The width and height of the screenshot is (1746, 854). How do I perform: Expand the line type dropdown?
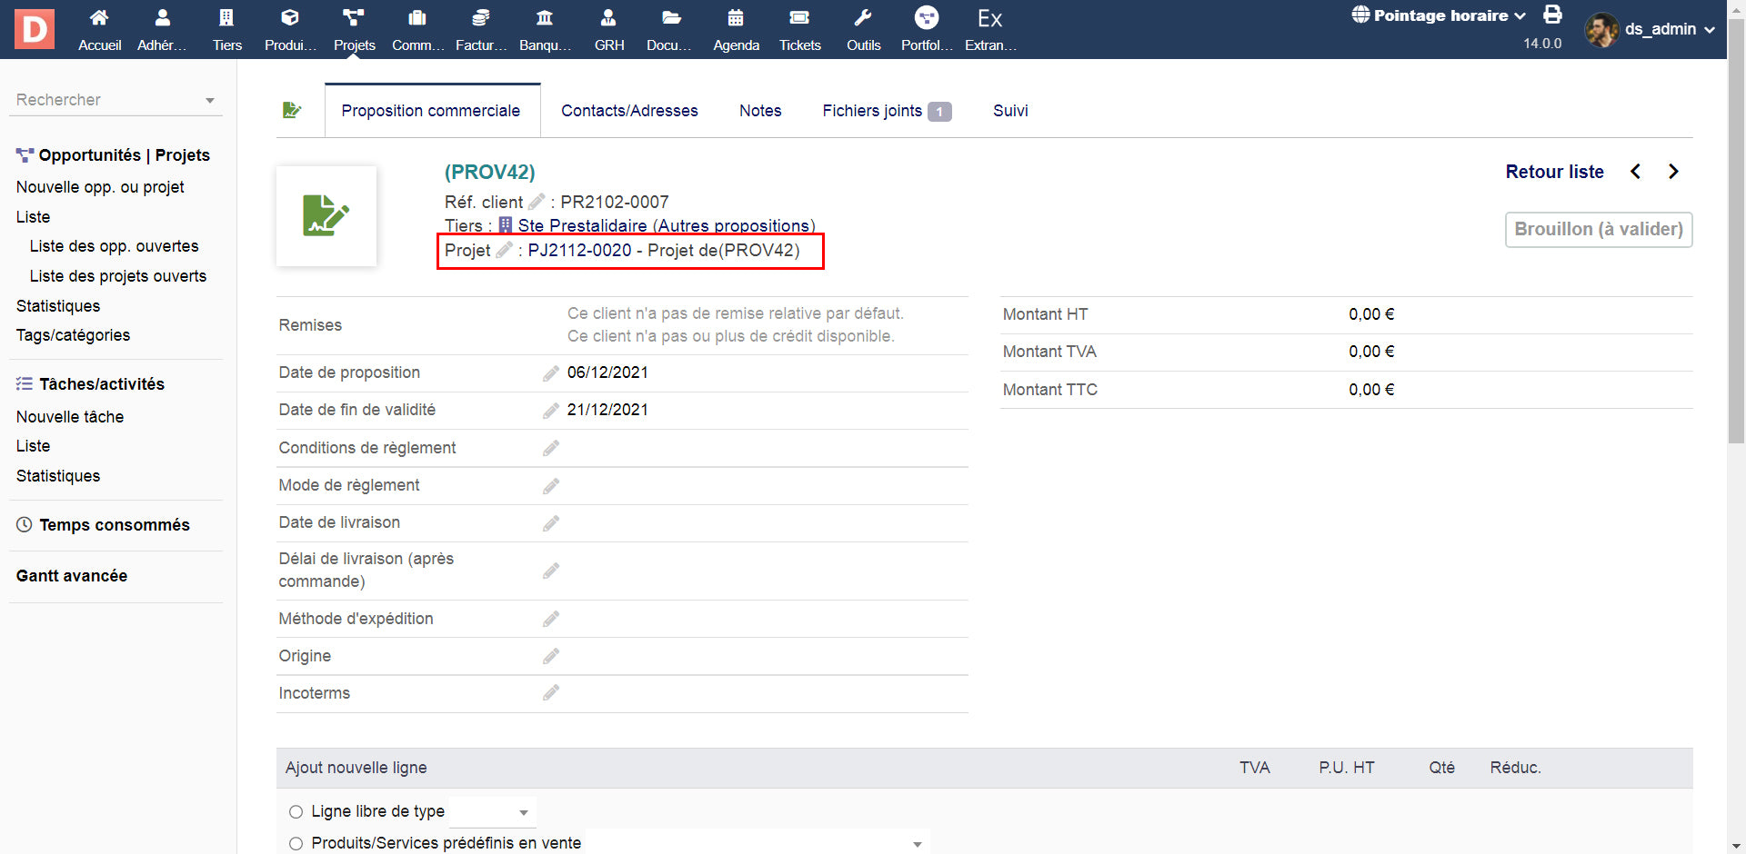point(523,812)
